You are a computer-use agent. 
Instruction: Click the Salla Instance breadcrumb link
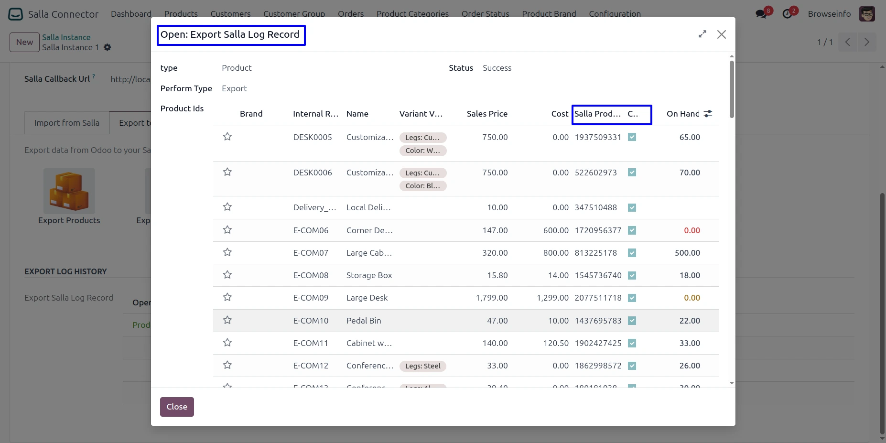tap(66, 37)
